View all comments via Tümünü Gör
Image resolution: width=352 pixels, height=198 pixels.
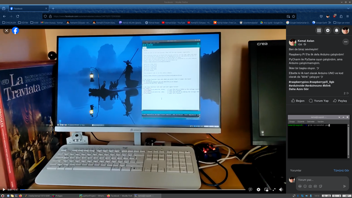341,170
